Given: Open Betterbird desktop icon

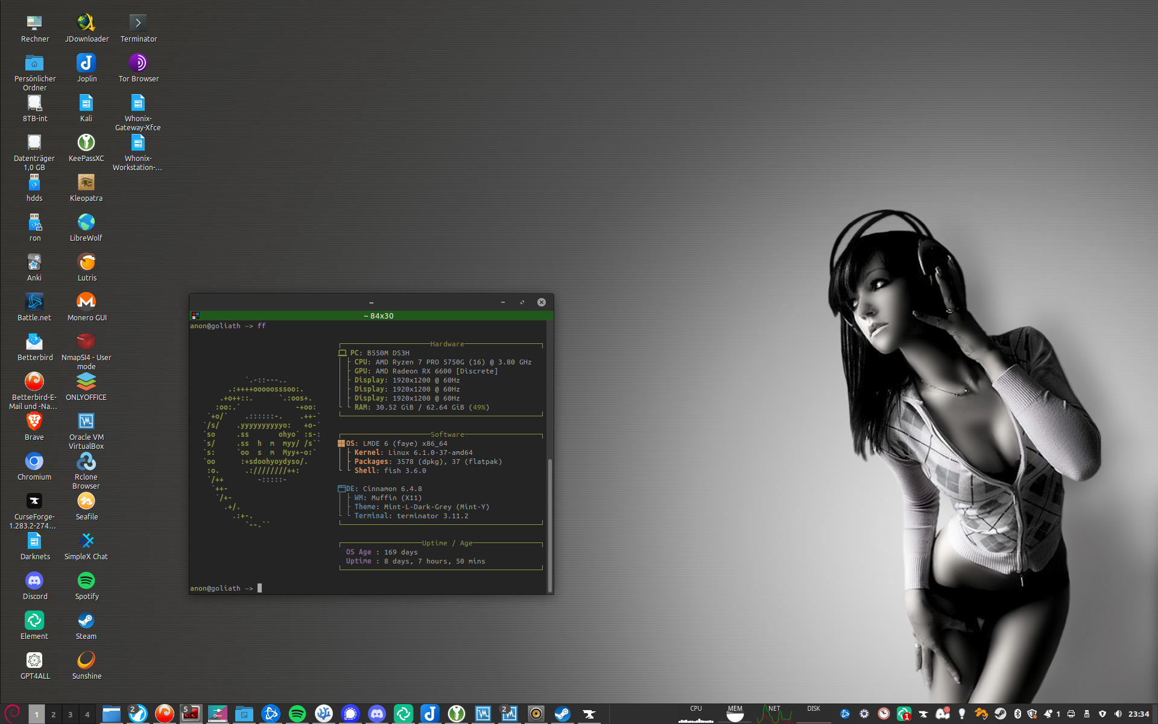Looking at the screenshot, I should tap(34, 348).
